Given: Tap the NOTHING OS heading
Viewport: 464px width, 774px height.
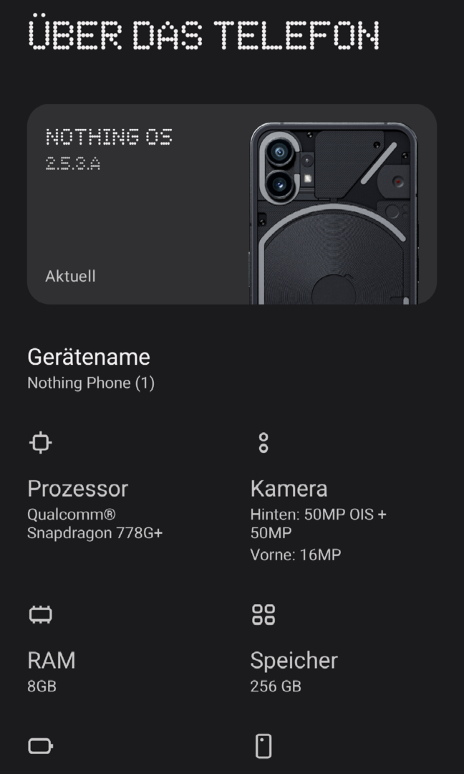Looking at the screenshot, I should tap(109, 137).
